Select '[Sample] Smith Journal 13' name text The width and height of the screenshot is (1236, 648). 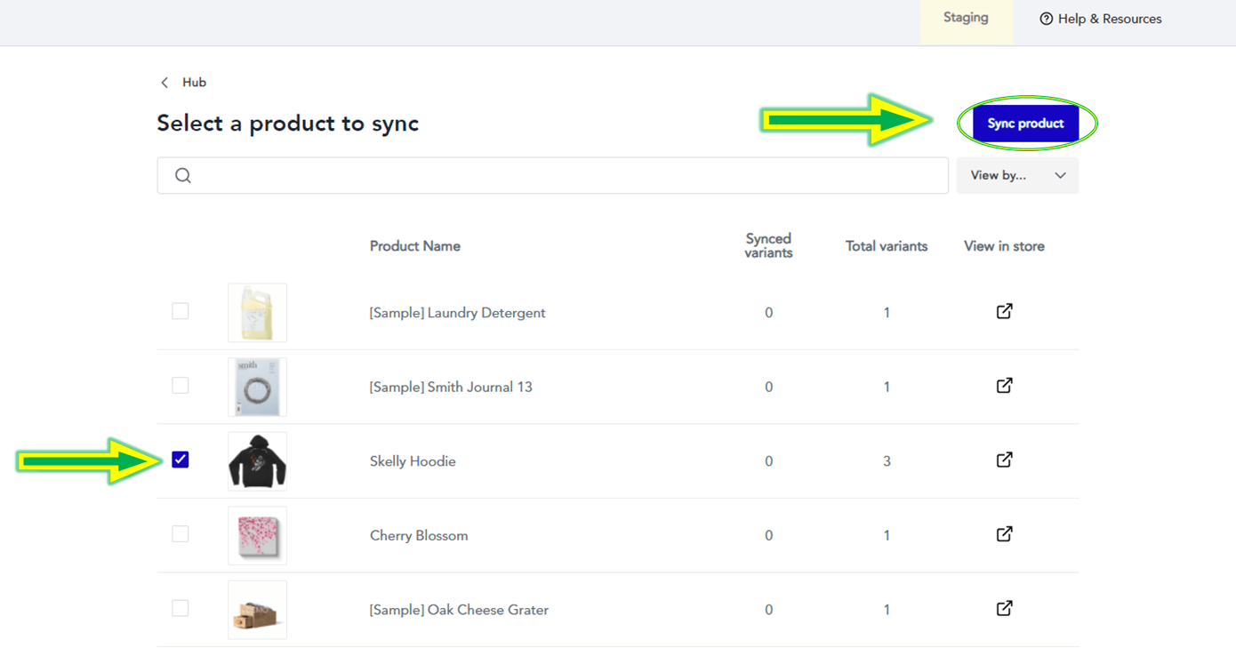451,387
